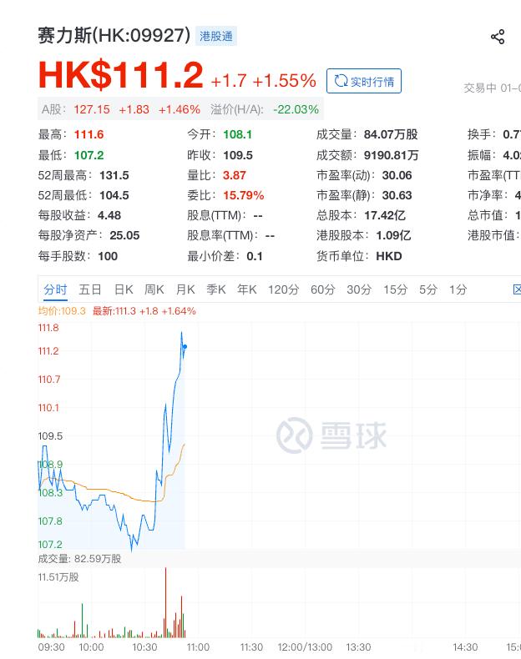Select the 分时 chart tab

click(55, 289)
